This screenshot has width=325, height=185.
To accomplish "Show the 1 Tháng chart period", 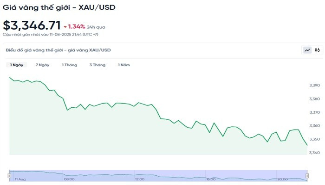I will click(69, 65).
